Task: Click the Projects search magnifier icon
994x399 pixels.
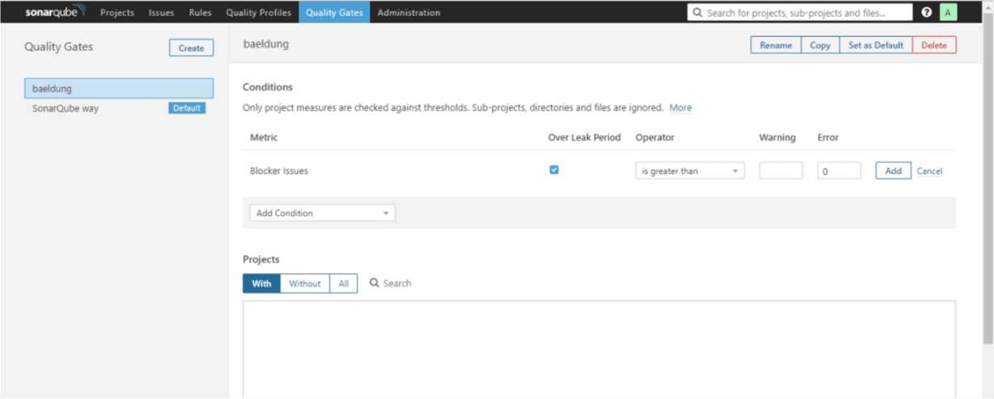Action: pyautogui.click(x=374, y=283)
